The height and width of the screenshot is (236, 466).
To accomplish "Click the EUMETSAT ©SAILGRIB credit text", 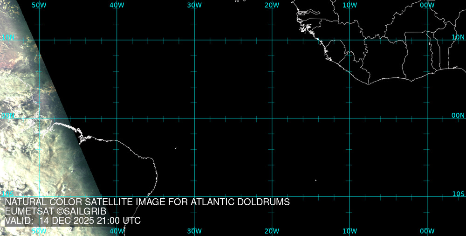I will 55,212.
